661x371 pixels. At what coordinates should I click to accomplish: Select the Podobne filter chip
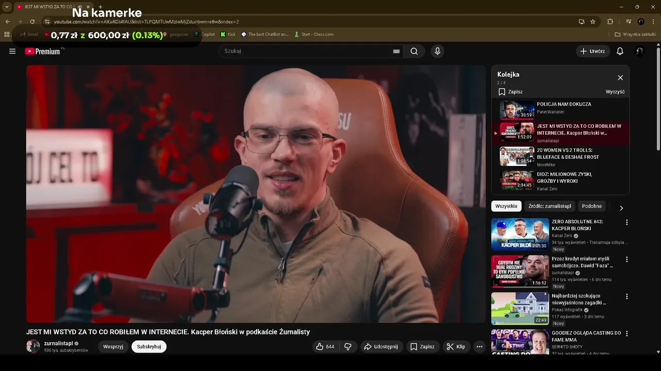pos(592,206)
